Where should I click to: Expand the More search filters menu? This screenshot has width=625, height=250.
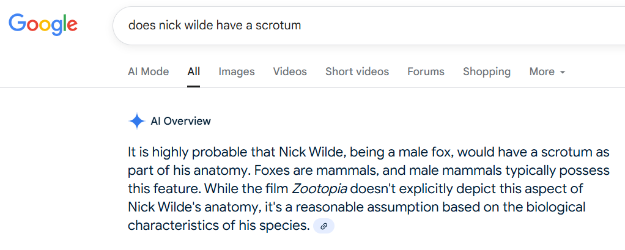pos(547,72)
